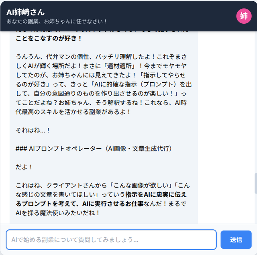
Task: Click the ### AIプロンプトオペレーター heading line
Action: point(94,149)
